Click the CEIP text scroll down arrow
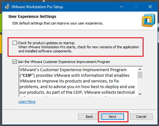Image resolution: width=159 pixels, height=126 pixels. click(x=140, y=94)
